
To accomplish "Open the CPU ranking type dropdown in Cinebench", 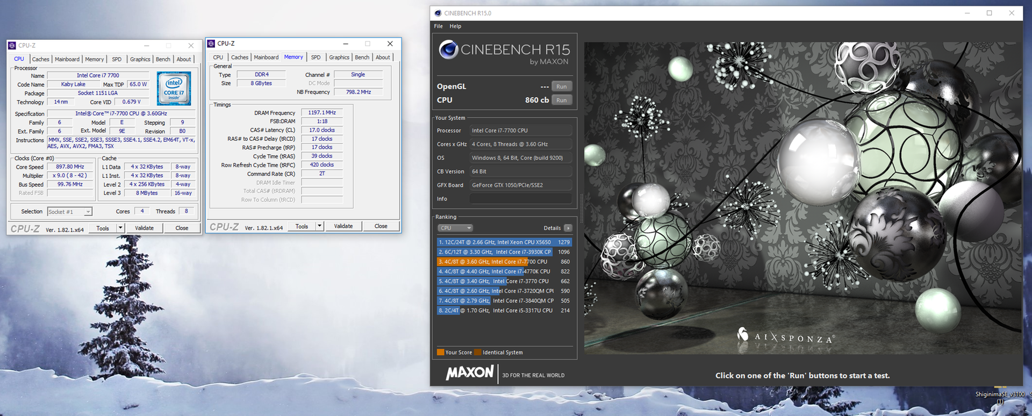I will pos(455,228).
